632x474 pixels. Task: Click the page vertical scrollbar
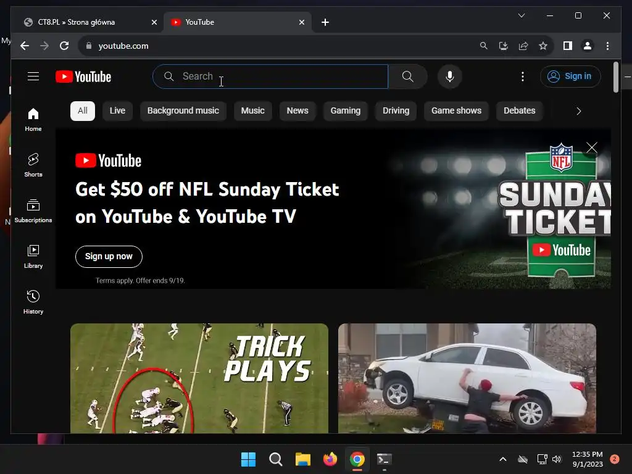coord(615,77)
